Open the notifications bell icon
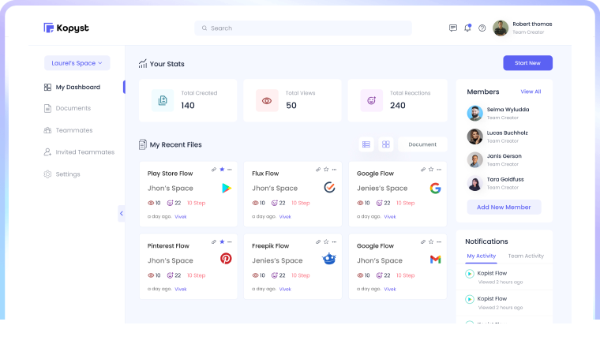Image resolution: width=600 pixels, height=359 pixels. tap(467, 28)
